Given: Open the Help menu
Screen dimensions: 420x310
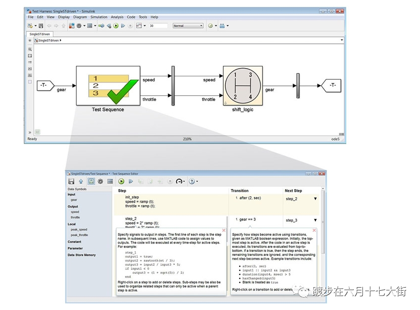Looking at the screenshot, I should [154, 17].
